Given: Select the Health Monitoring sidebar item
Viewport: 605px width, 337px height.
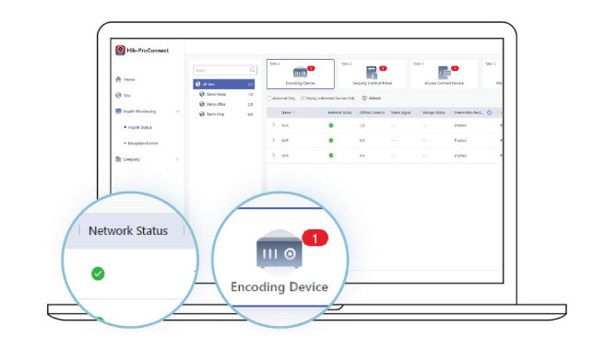Looking at the screenshot, I should (x=136, y=111).
